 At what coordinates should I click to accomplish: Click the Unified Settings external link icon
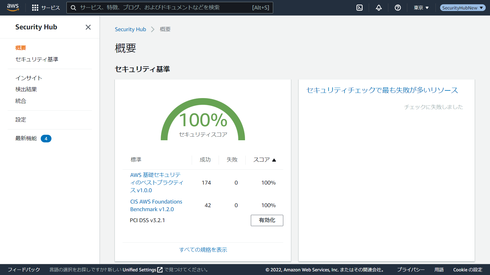[160, 270]
